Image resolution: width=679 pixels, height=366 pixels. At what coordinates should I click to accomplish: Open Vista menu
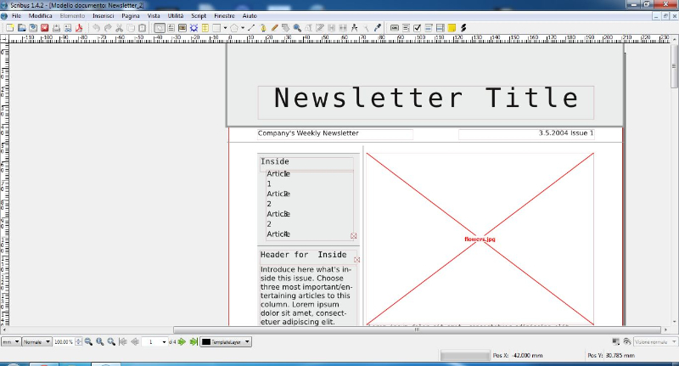[x=154, y=15]
